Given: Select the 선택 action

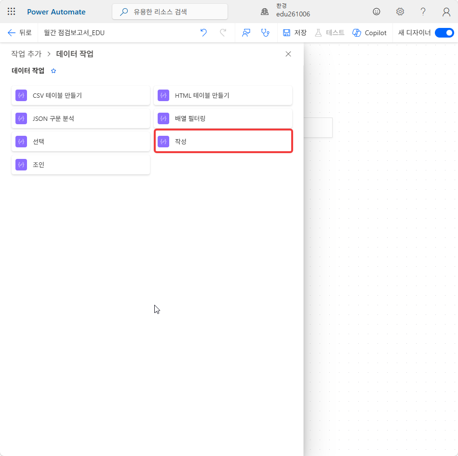Looking at the screenshot, I should tap(81, 142).
